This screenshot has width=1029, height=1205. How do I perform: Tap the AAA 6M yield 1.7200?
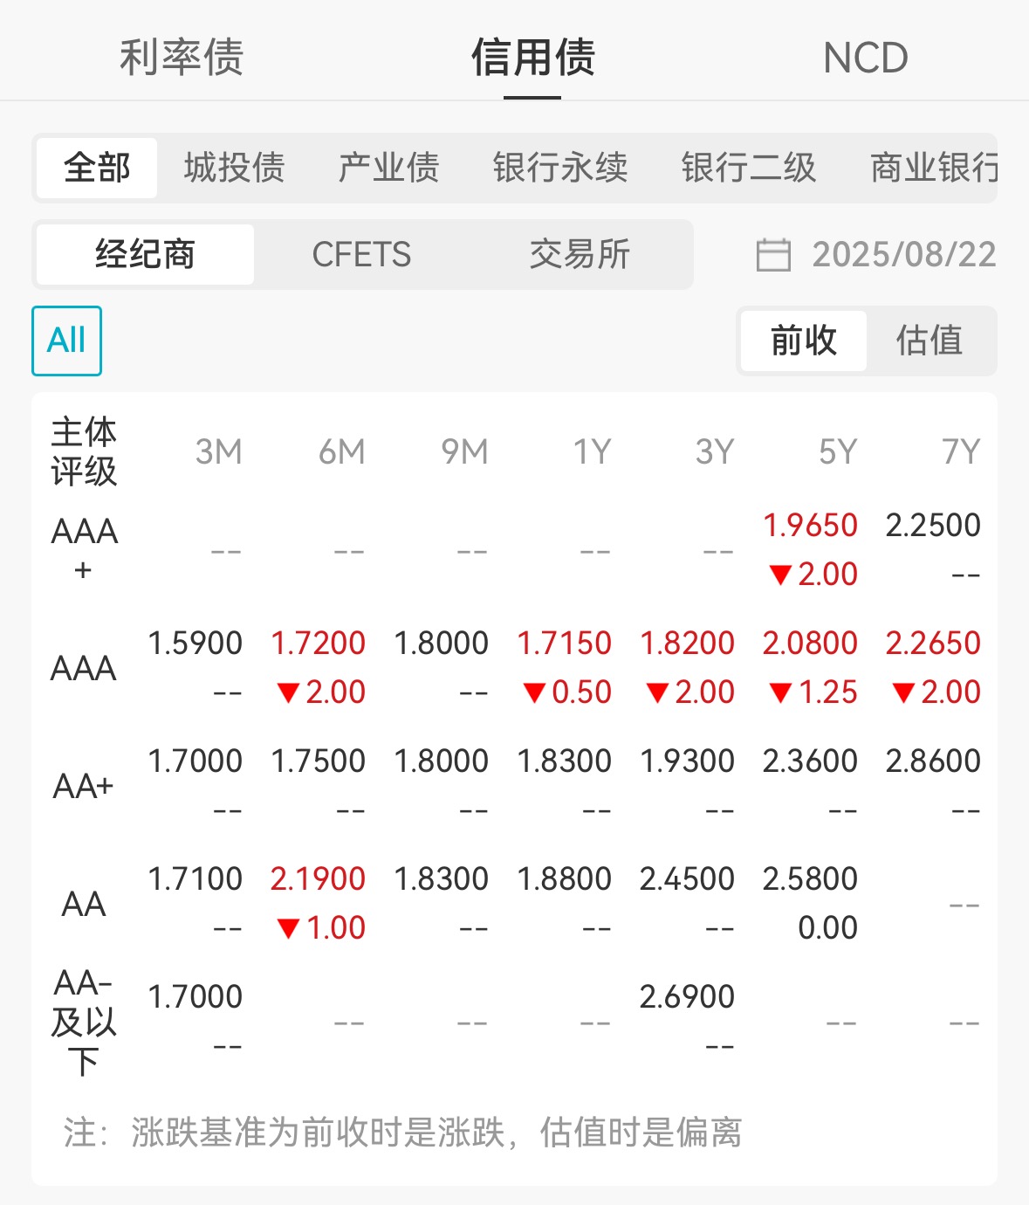tap(318, 643)
